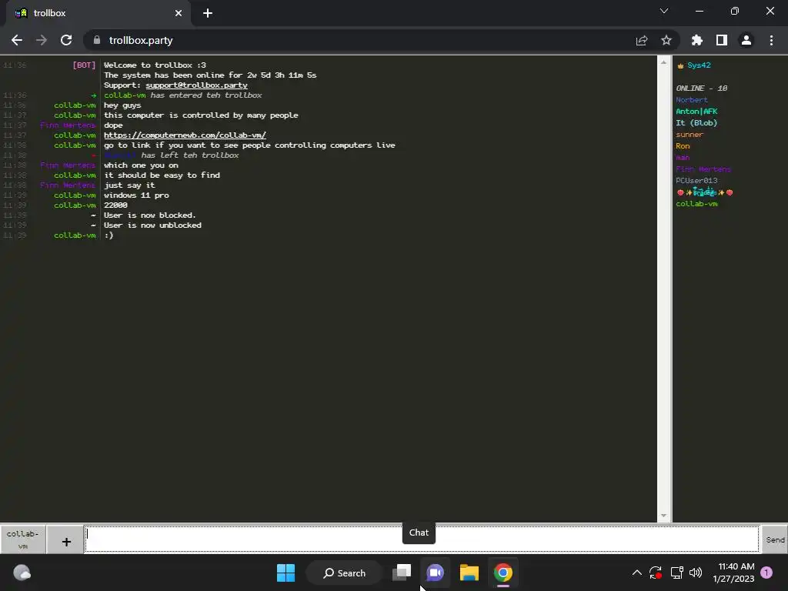Open the Windows Start menu
This screenshot has height=591, width=788.
click(286, 573)
